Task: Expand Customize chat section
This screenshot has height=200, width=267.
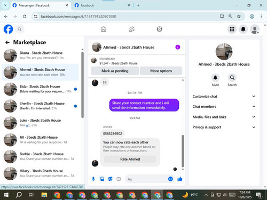Action: pos(224,97)
